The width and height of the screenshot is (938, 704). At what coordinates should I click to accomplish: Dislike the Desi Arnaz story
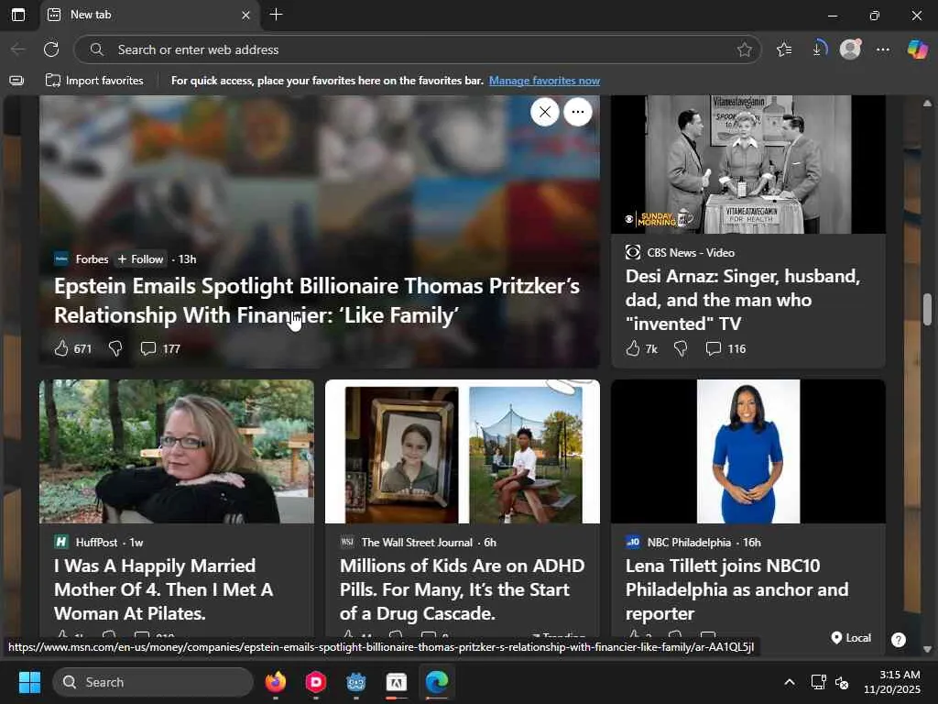pos(681,348)
